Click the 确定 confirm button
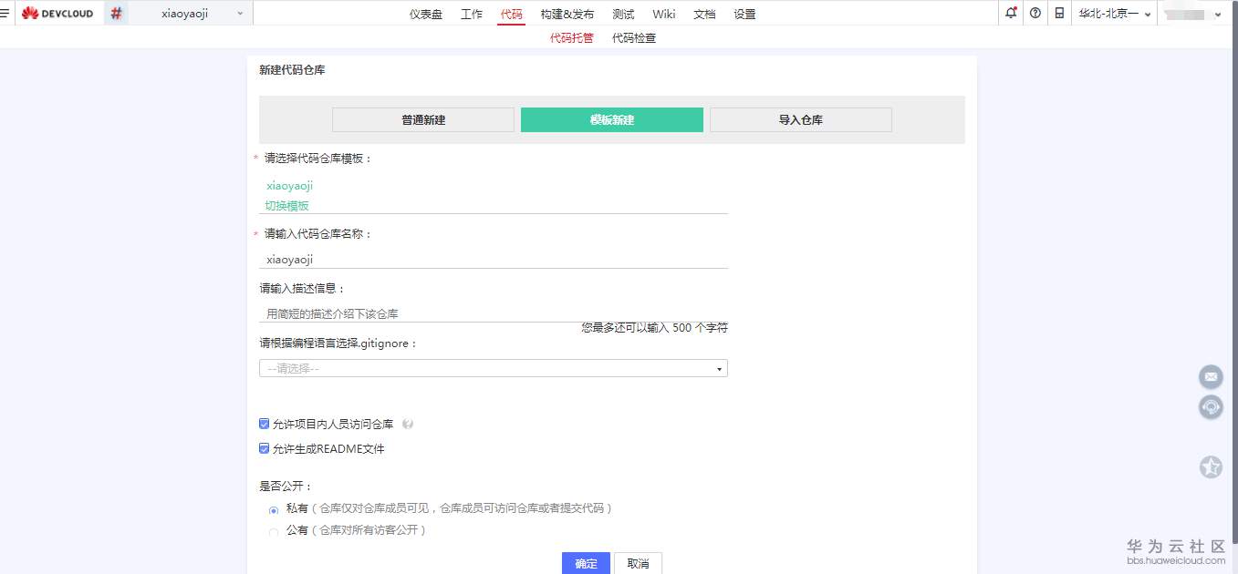 click(585, 563)
